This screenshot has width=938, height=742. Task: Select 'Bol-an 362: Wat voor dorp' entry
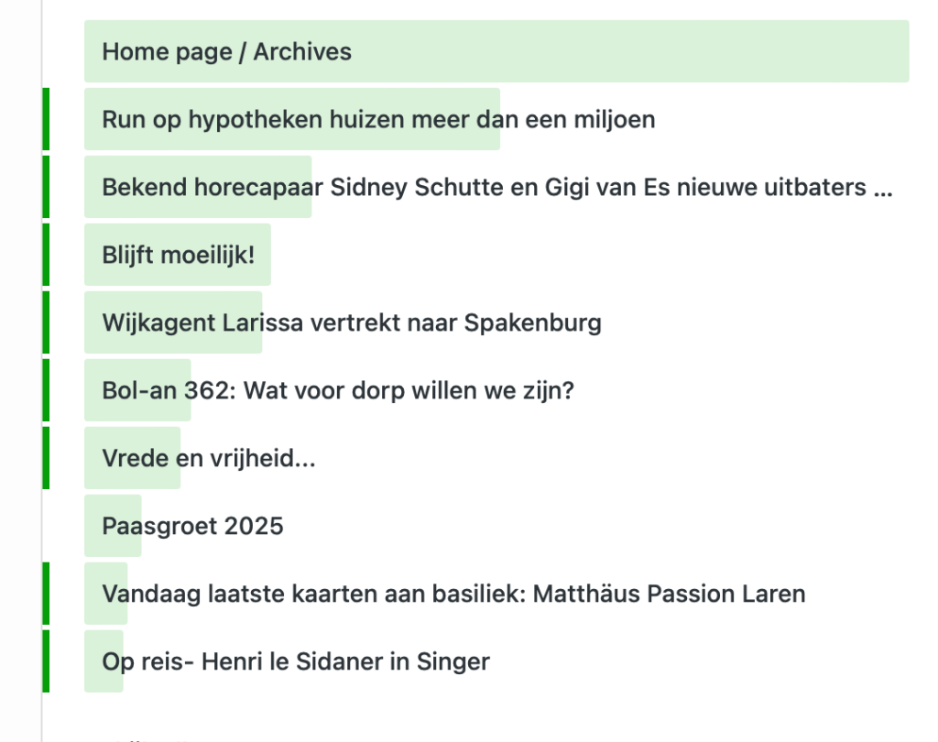pos(337,391)
